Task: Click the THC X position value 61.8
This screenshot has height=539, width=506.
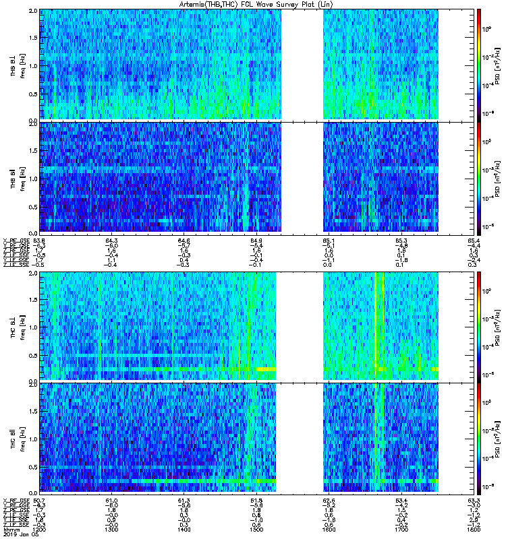Action: (x=256, y=501)
